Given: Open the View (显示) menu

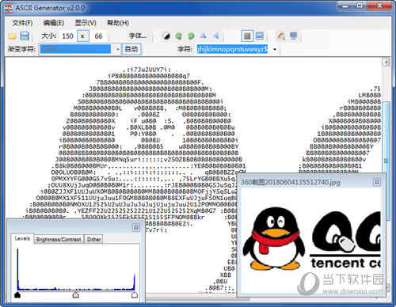Looking at the screenshot, I should (86, 23).
